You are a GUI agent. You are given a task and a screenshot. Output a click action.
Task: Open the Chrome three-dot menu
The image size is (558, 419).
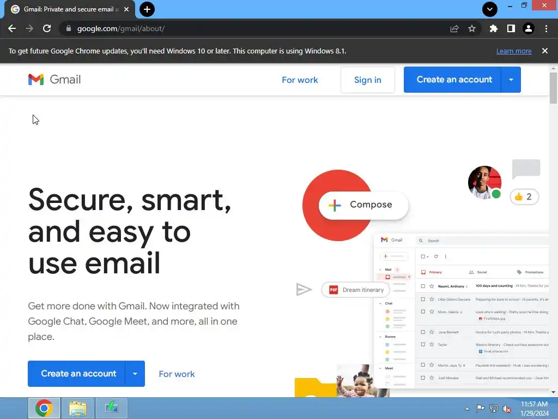coord(546,28)
